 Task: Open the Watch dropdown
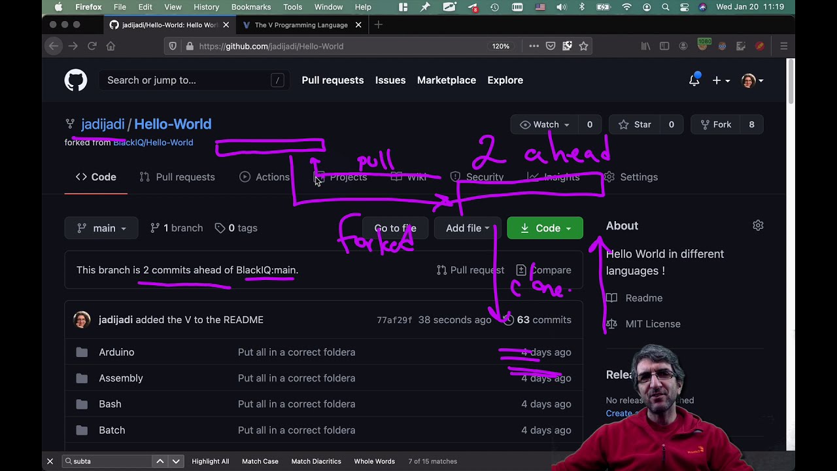click(545, 124)
